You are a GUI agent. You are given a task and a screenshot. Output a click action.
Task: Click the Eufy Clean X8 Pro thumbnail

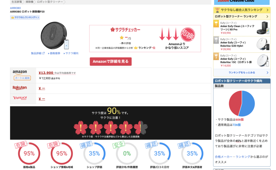[263, 28]
